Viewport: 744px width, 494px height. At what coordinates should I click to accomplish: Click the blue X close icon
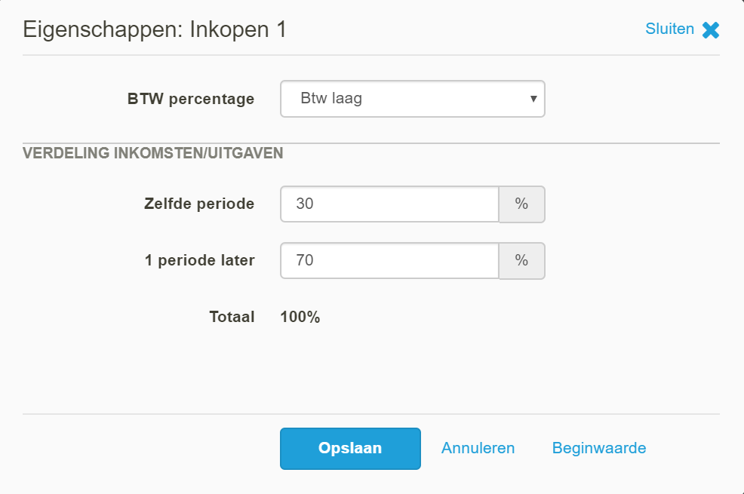tap(710, 30)
